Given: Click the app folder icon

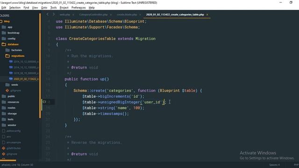Looking at the screenshot, I should [x=4, y=27].
